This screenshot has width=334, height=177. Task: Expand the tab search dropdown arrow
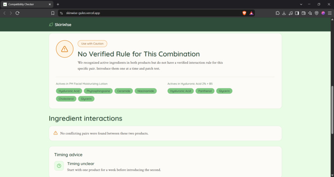click(x=301, y=4)
